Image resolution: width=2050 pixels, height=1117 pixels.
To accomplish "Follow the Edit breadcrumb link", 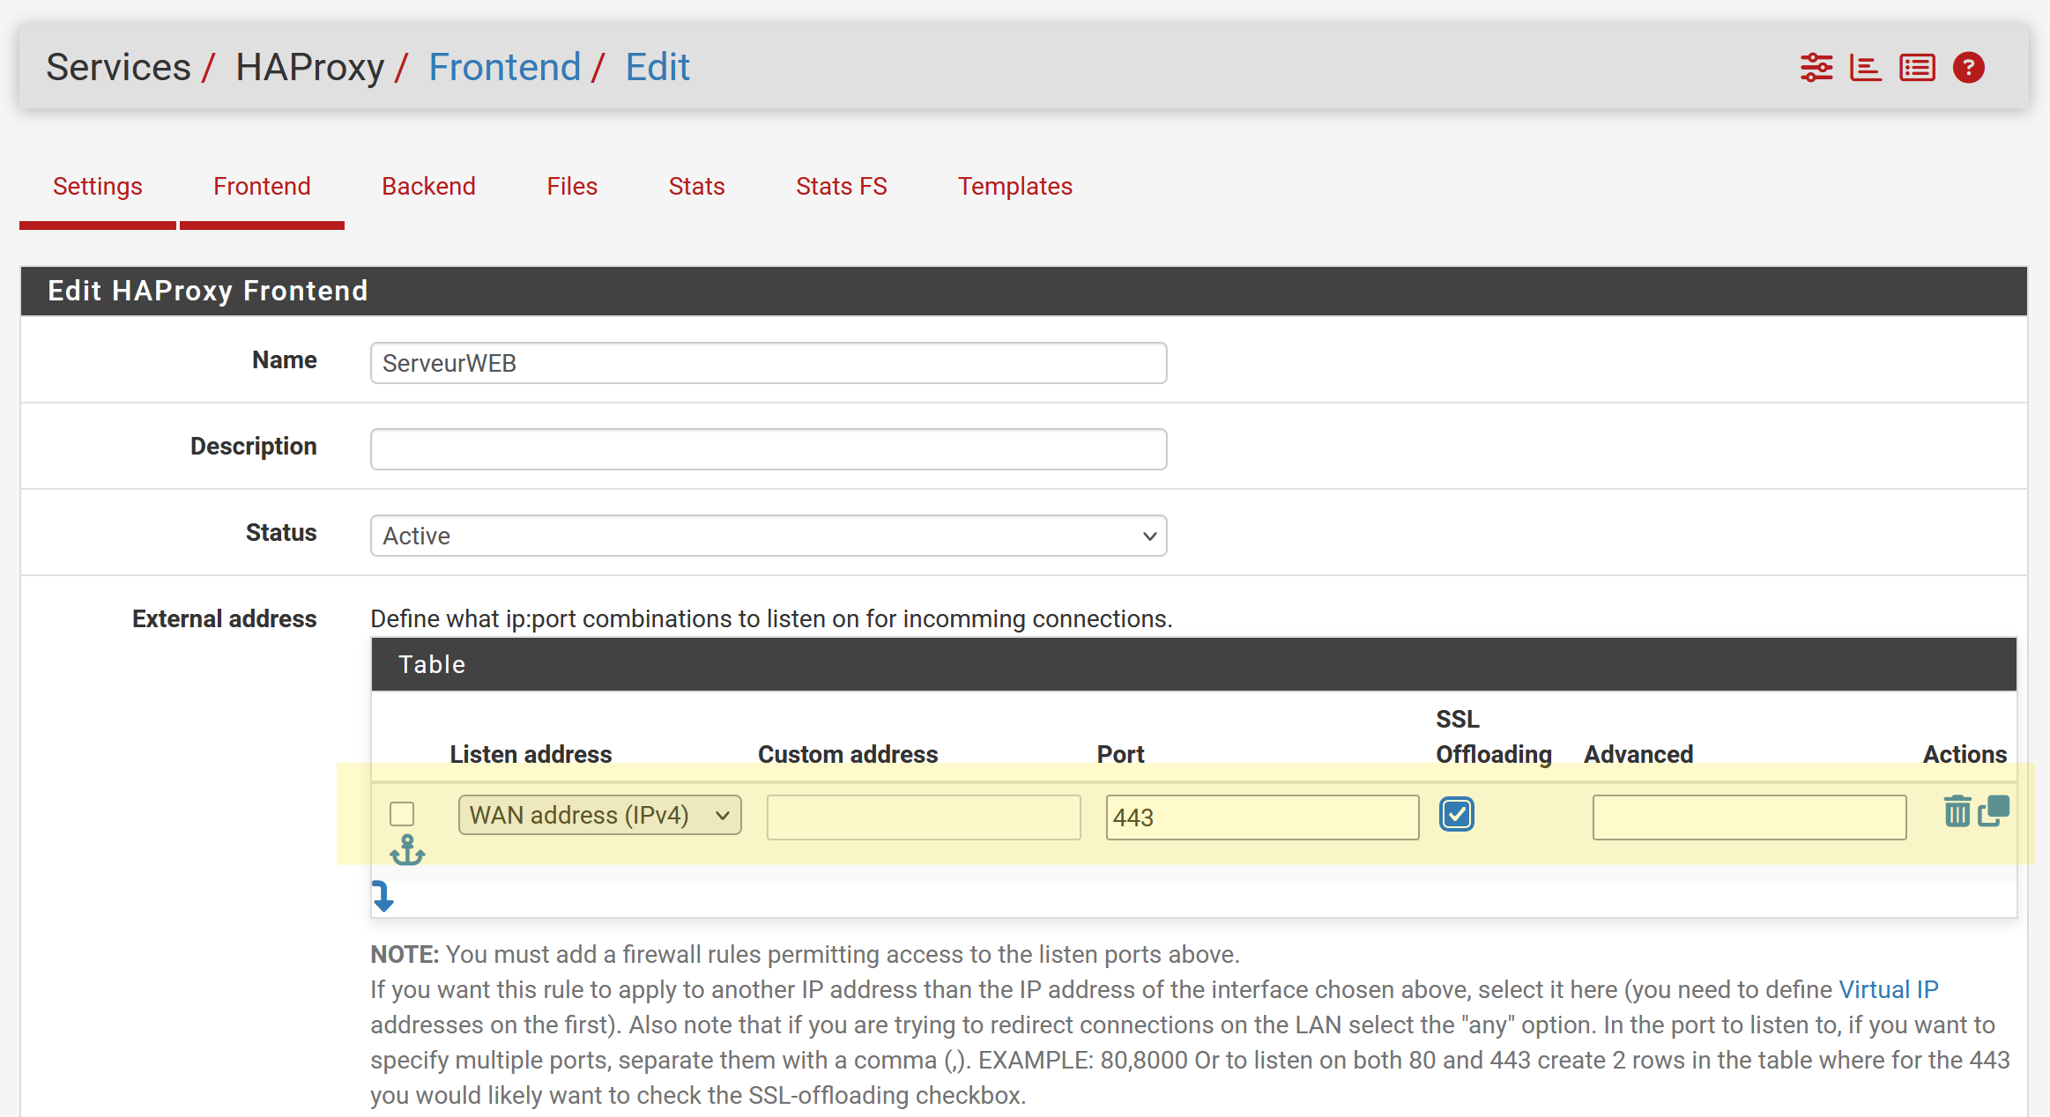I will pyautogui.click(x=657, y=67).
